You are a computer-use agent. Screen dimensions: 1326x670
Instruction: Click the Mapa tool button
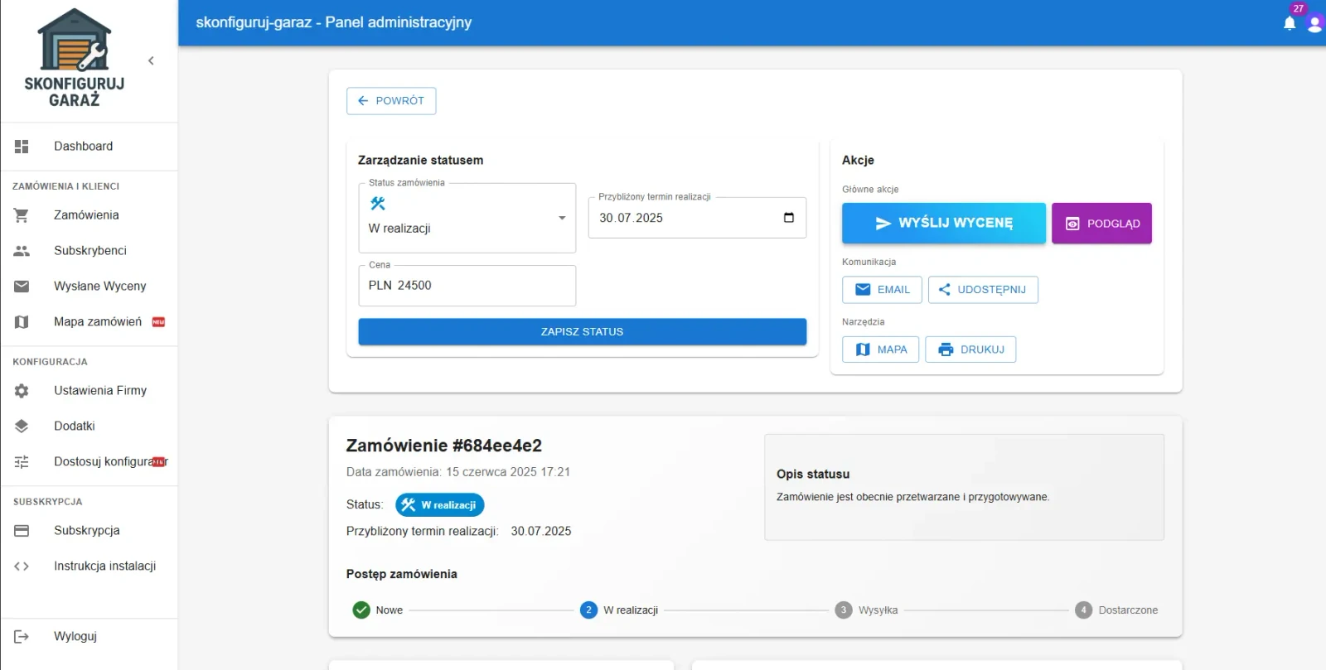(x=881, y=349)
